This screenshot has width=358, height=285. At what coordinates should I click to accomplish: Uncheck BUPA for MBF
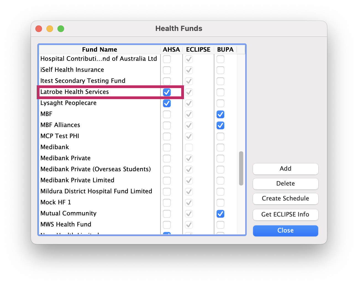click(x=220, y=114)
